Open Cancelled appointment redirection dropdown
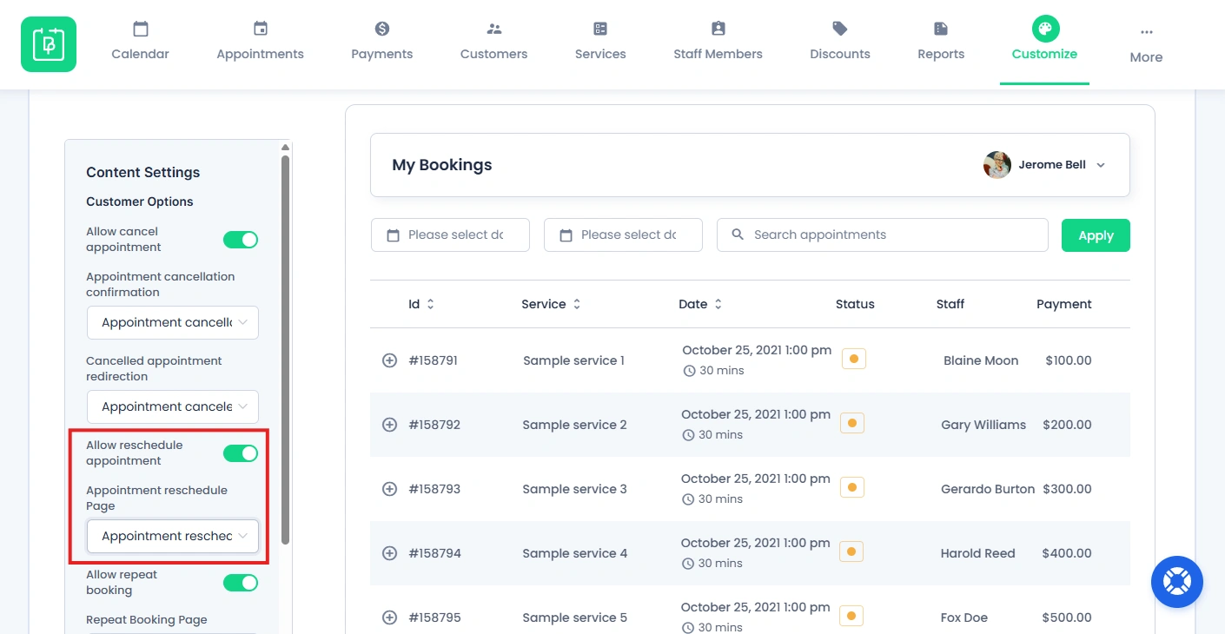This screenshot has width=1225, height=634. coord(173,406)
